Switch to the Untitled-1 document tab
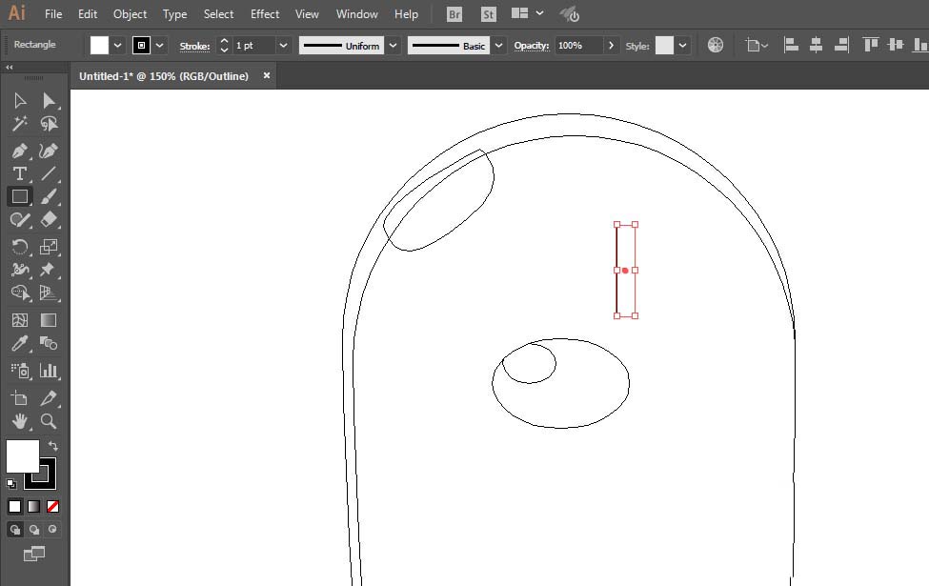 [162, 75]
